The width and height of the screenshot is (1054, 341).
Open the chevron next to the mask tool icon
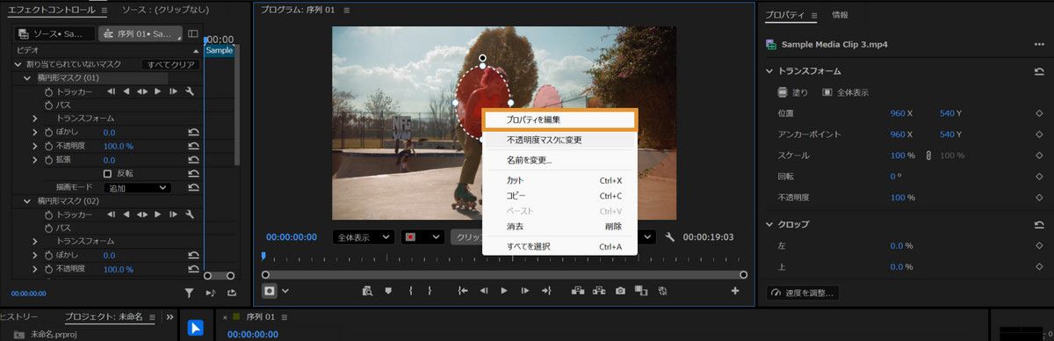[285, 291]
